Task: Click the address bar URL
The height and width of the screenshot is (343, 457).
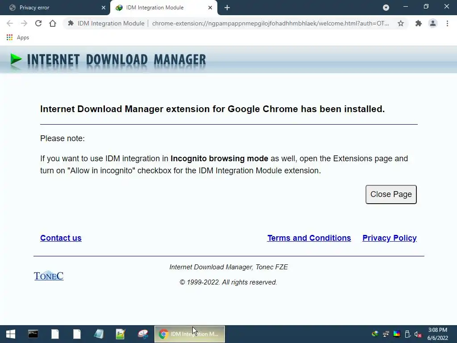Action: pos(270,23)
